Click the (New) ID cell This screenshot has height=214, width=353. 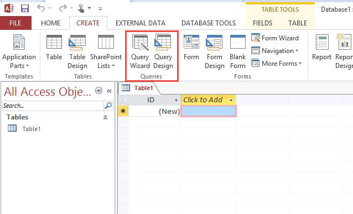154,111
